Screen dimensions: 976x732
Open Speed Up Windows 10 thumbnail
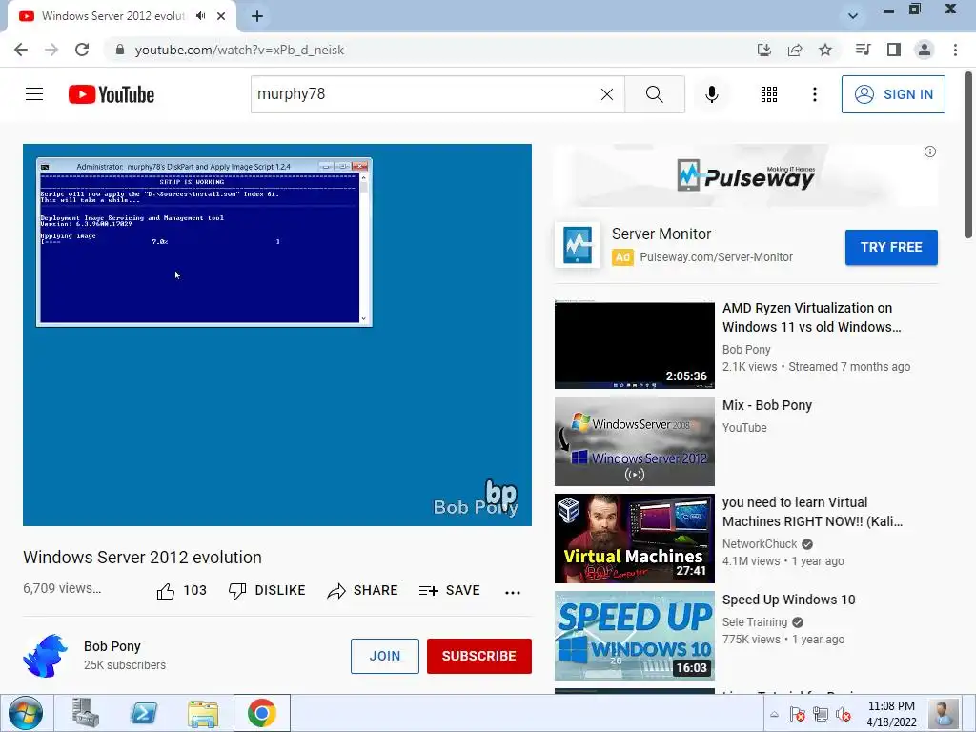[634, 636]
